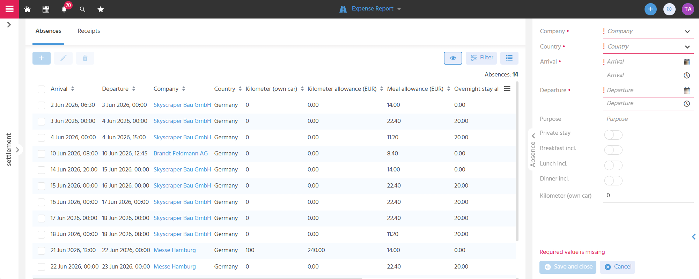Image resolution: width=699 pixels, height=279 pixels.
Task: Check the select-all header checkbox
Action: pos(41,89)
